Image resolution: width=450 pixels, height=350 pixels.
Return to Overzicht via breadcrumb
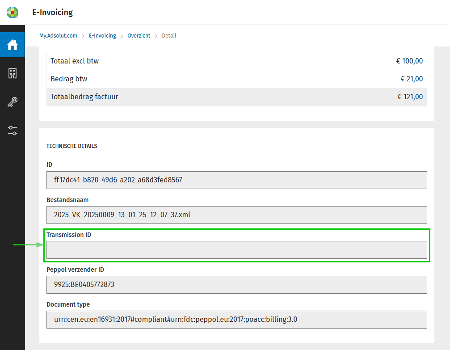139,36
